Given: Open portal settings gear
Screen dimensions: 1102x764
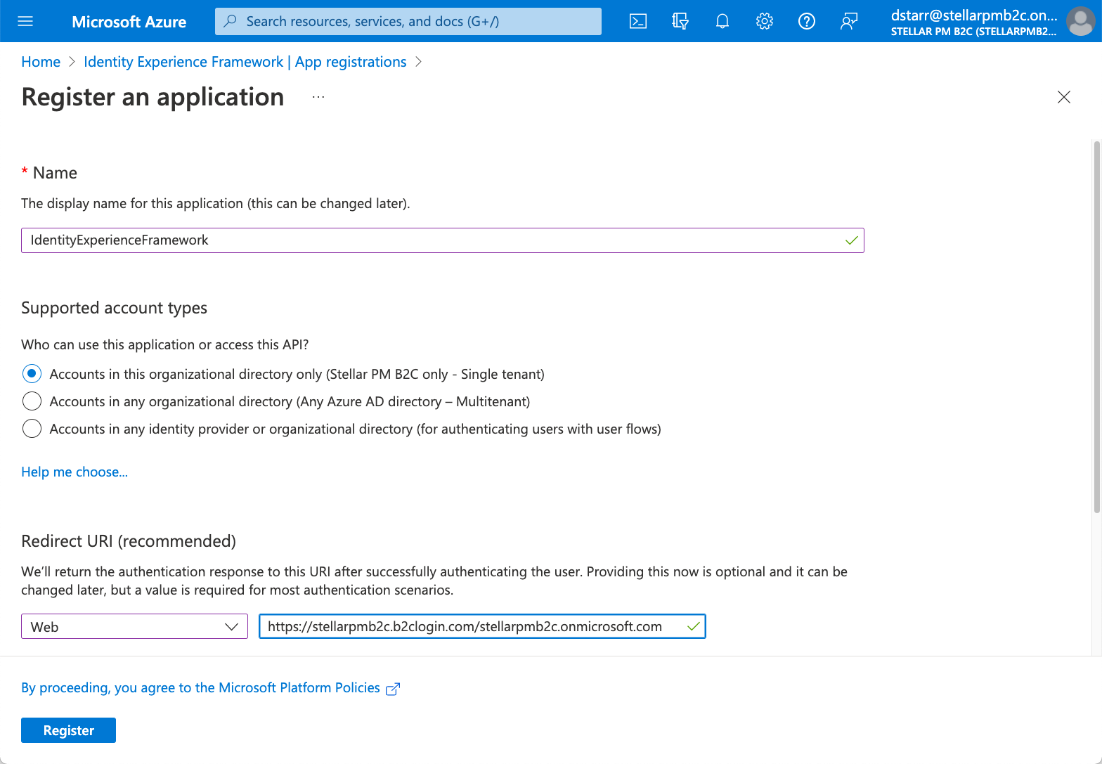Looking at the screenshot, I should click(x=764, y=21).
